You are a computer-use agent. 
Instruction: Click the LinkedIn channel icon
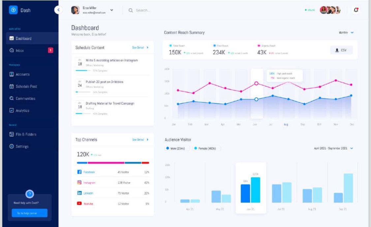tap(79, 193)
